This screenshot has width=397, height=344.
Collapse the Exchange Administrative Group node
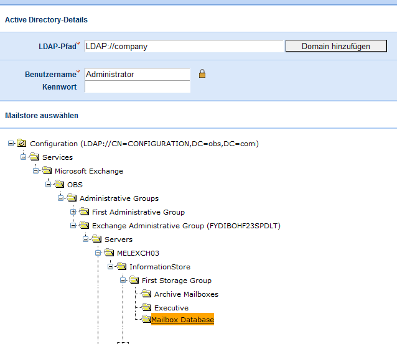click(73, 226)
